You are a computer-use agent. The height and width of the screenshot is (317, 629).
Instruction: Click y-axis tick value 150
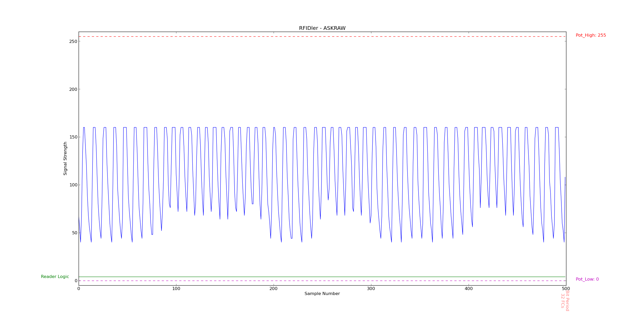(73, 137)
